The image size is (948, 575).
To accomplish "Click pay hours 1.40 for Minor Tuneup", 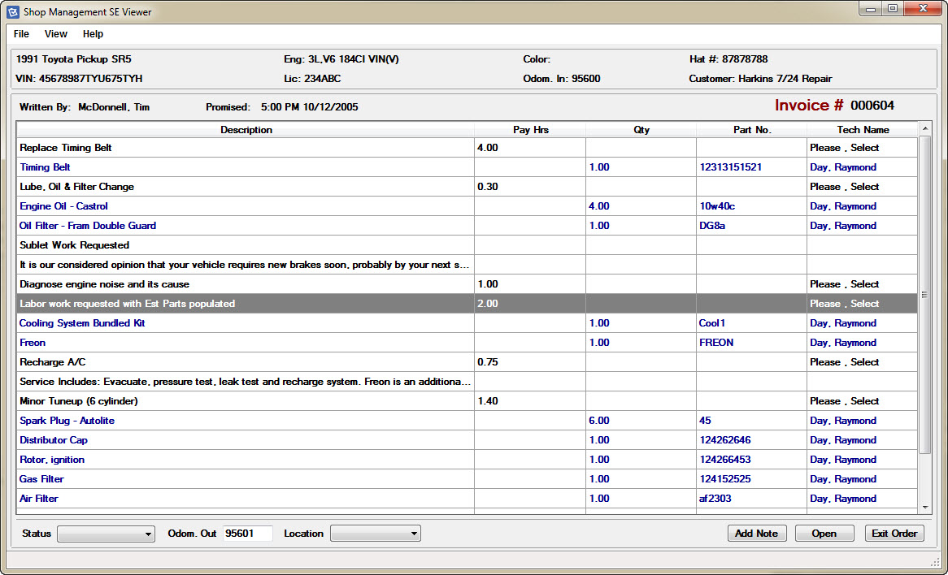I will (530, 401).
